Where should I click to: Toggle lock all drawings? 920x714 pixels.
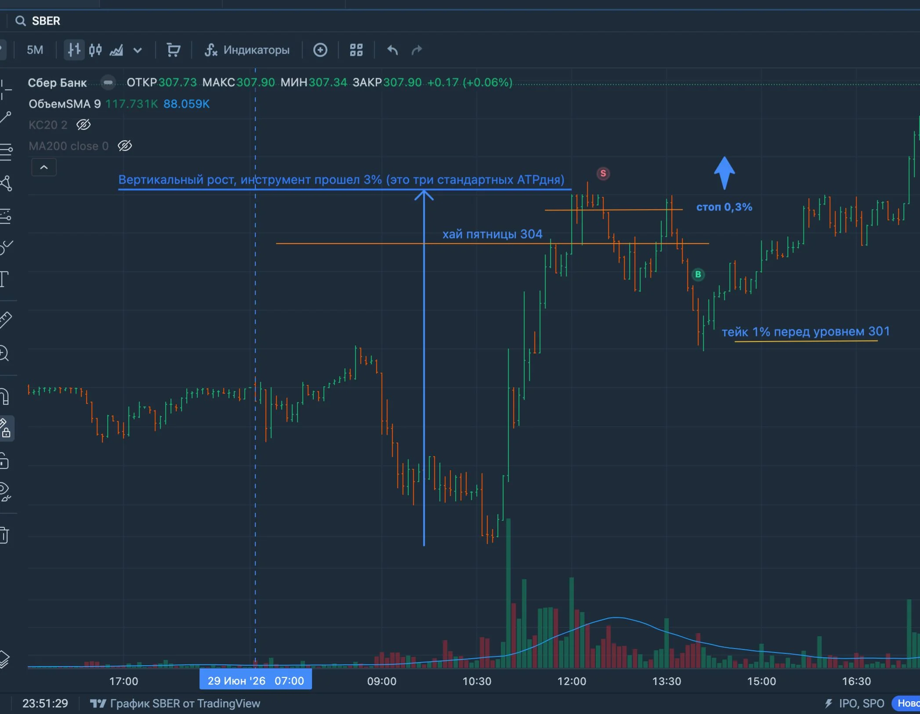4,461
